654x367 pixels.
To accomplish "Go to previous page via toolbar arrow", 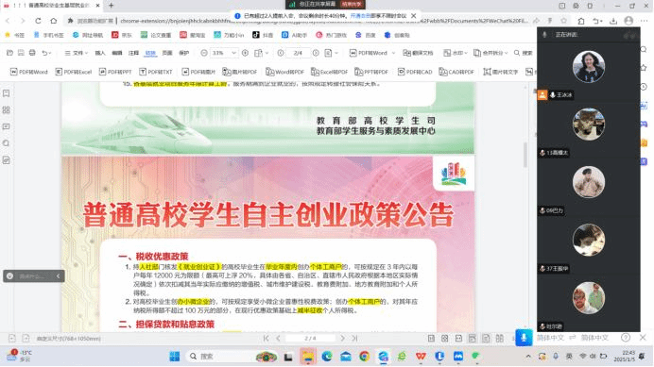I will pos(281,53).
